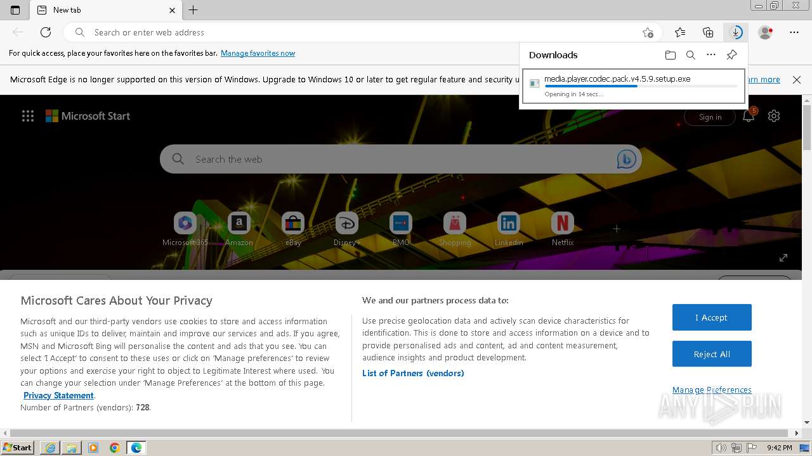The height and width of the screenshot is (456, 812).
Task: Open downloads folder icon
Action: pos(671,55)
